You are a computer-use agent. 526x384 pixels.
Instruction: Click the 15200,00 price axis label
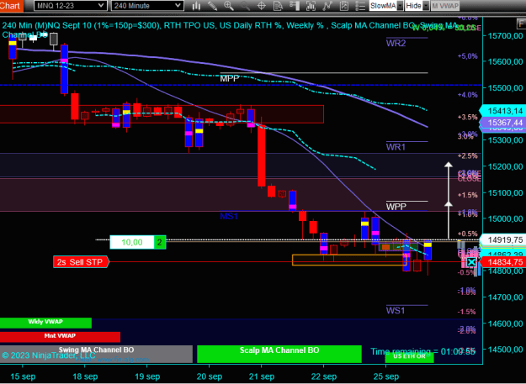tap(506, 166)
